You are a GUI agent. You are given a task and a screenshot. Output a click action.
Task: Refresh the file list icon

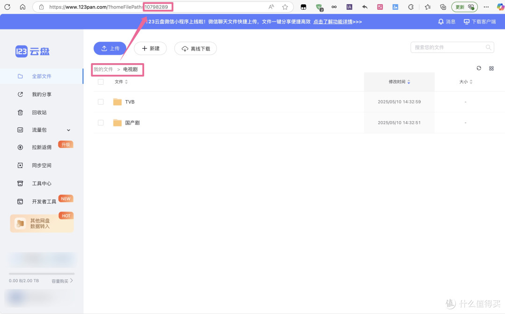point(479,68)
